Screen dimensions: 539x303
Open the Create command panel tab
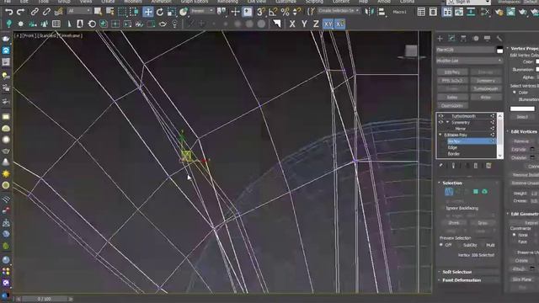[x=440, y=39]
